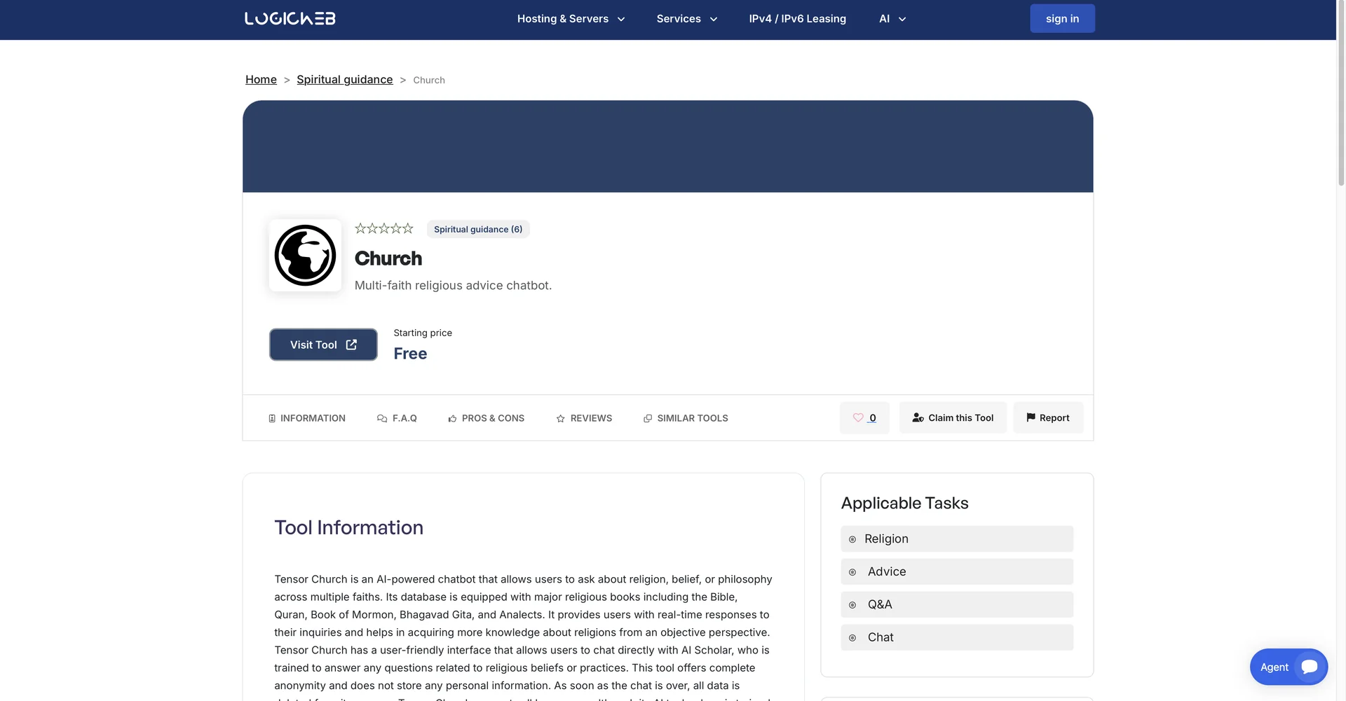Click the empty star rating row
The width and height of the screenshot is (1346, 701).
click(383, 228)
